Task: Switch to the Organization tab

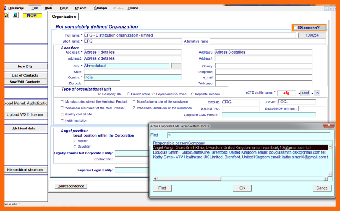Action: coord(64,17)
